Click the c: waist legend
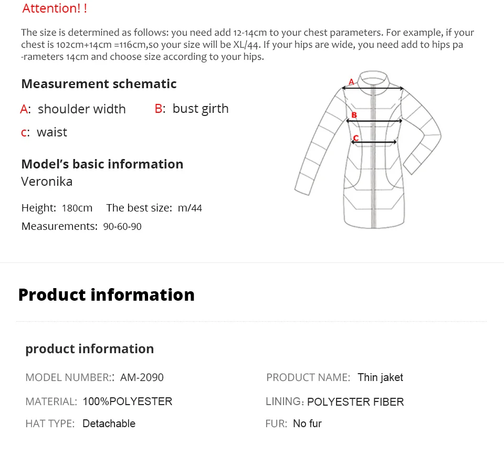504x455 pixels. click(44, 132)
